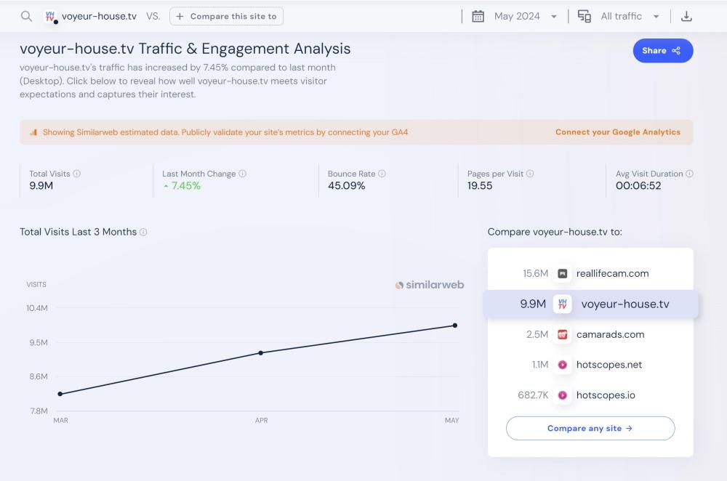Click the Bounce Rate info icon
The image size is (727, 481).
tap(382, 174)
